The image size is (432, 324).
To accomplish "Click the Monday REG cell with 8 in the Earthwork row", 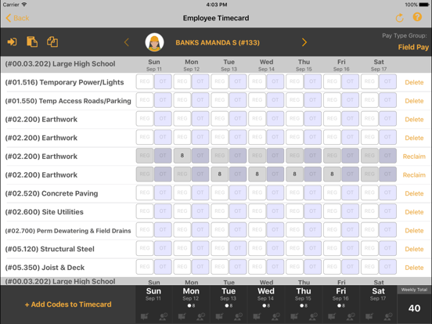I will click(182, 156).
